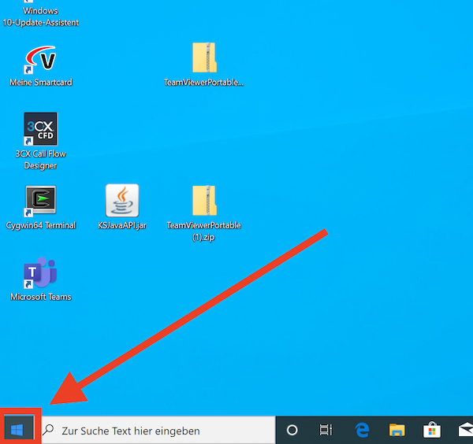Click the 'Microsoft Teams' caption text
Viewport: 473px width, 444px height.
tap(41, 297)
